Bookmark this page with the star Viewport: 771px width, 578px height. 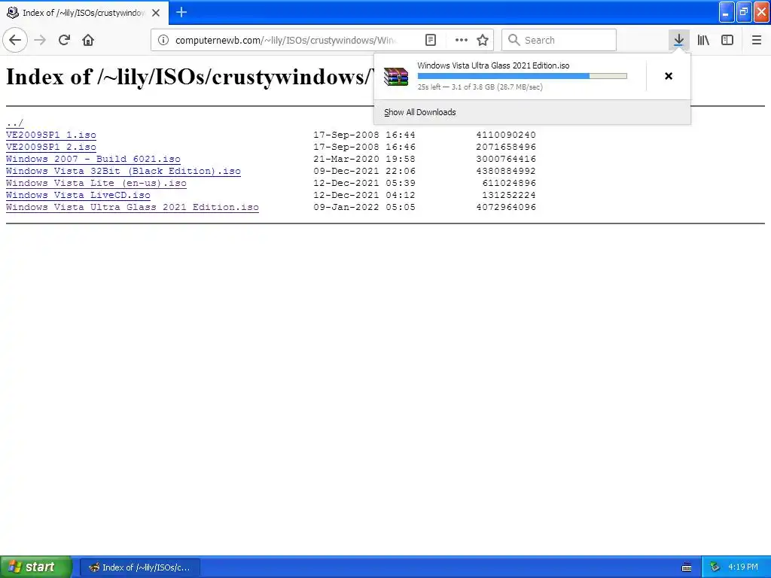(483, 40)
